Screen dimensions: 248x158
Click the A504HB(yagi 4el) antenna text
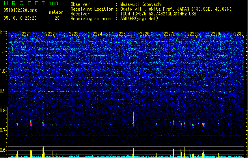pyautogui.click(x=139, y=19)
